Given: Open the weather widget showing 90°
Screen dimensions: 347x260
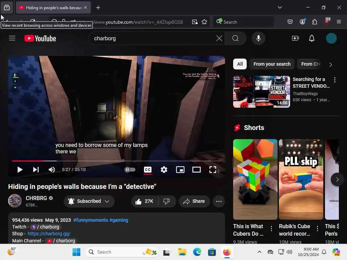Looking at the screenshot, I should tap(12, 252).
